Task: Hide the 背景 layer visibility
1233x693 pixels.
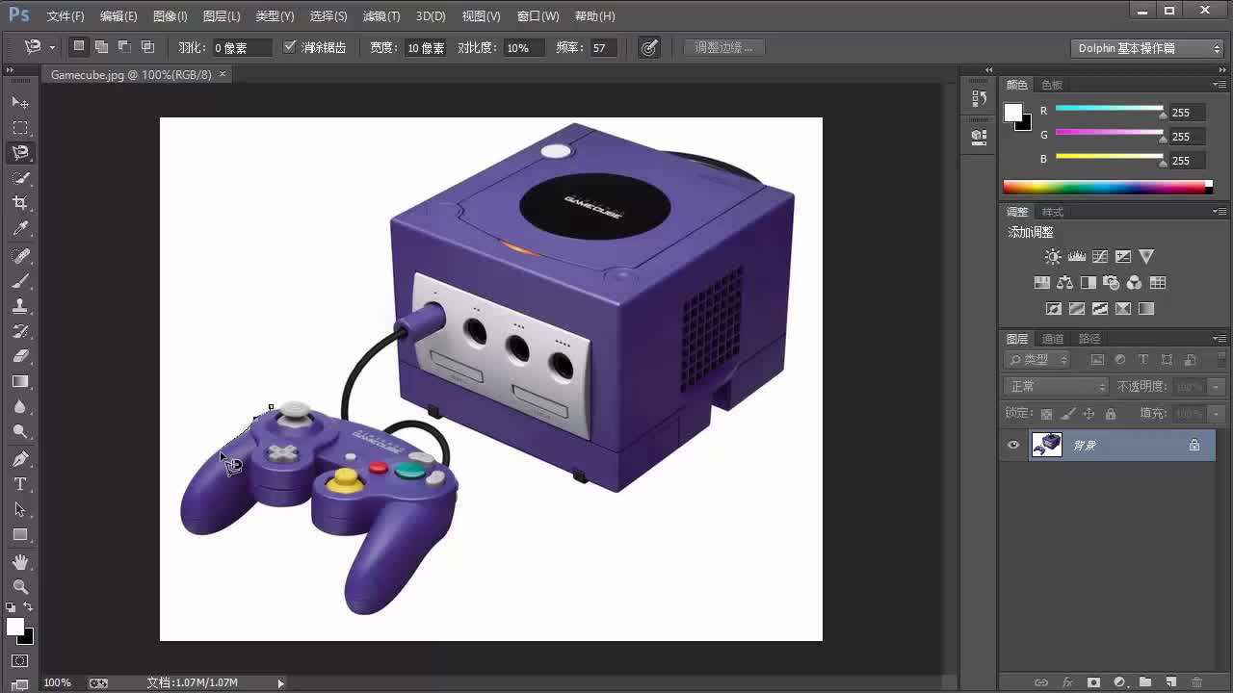Action: [1012, 445]
